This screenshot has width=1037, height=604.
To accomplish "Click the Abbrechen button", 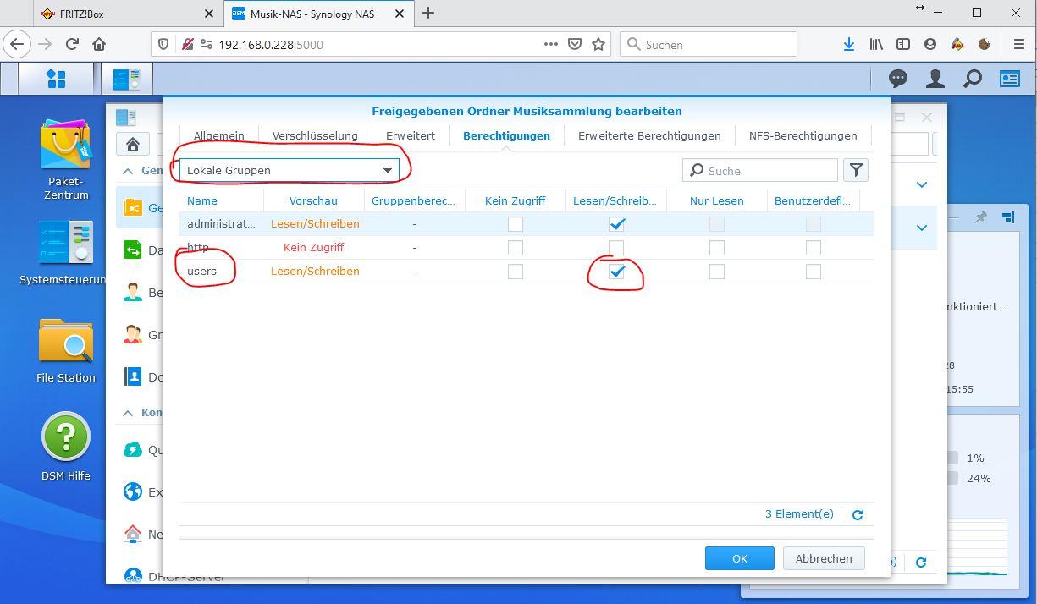I will point(824,558).
